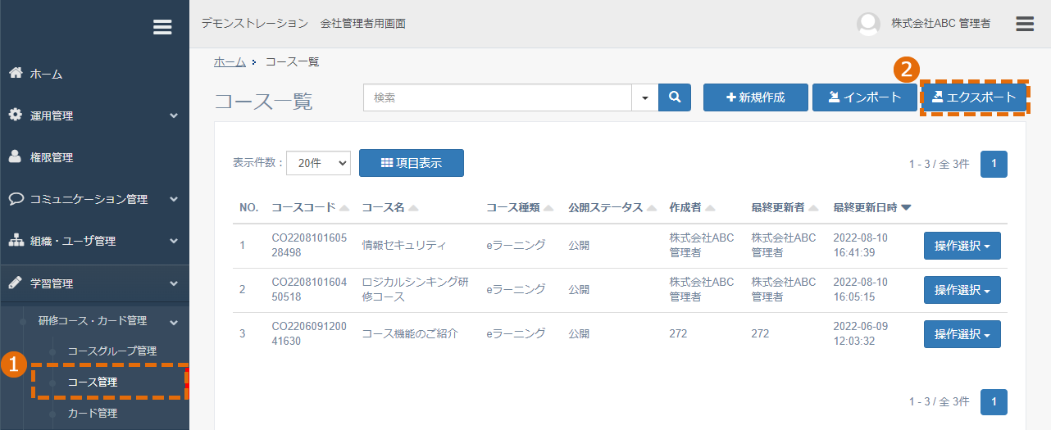The image size is (1051, 430).
Task: Select コースグループ管理 in sidebar
Action: [111, 351]
